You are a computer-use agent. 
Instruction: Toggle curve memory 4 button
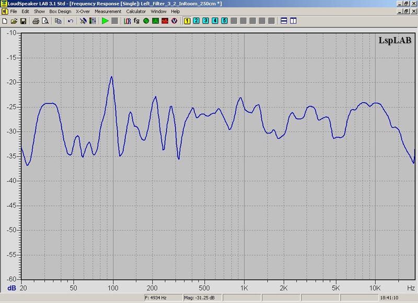click(x=215, y=21)
